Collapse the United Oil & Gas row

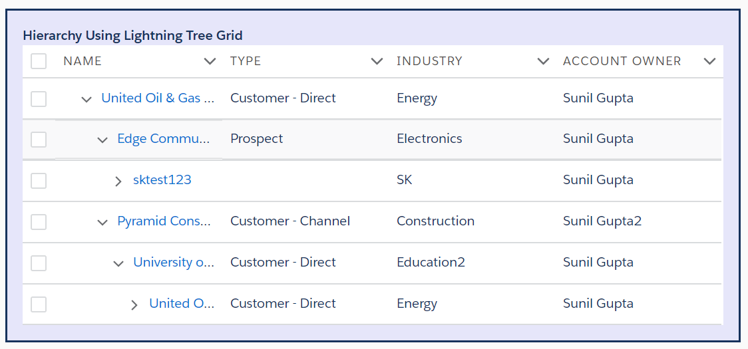(x=86, y=99)
